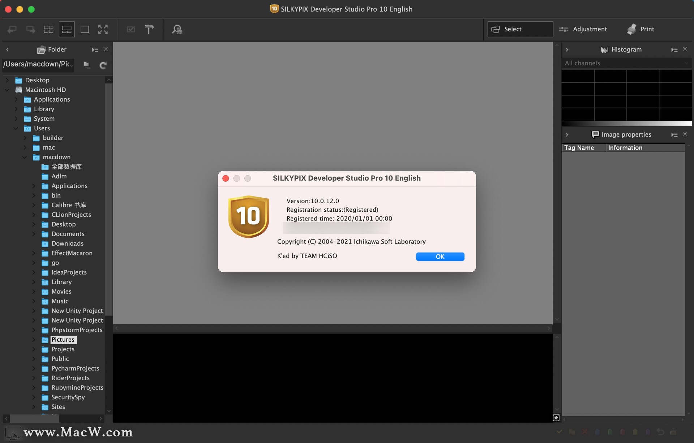Screen dimensions: 694x443
Task: Click the previous scene arrow icon in toolbar
Action: point(12,29)
